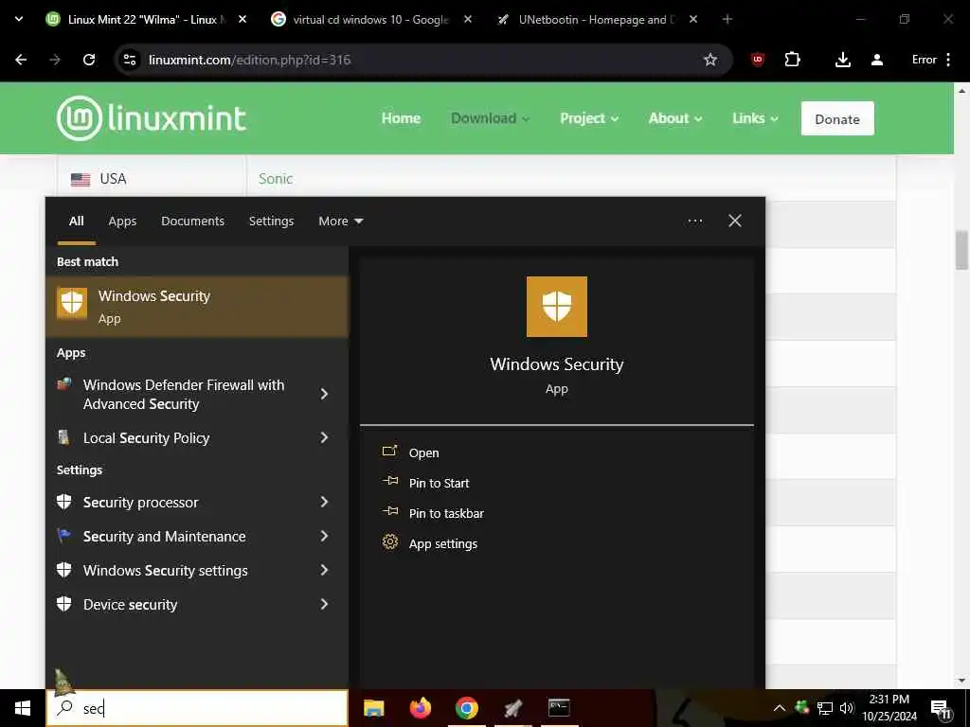Open App settings for Windows Security

(x=443, y=544)
